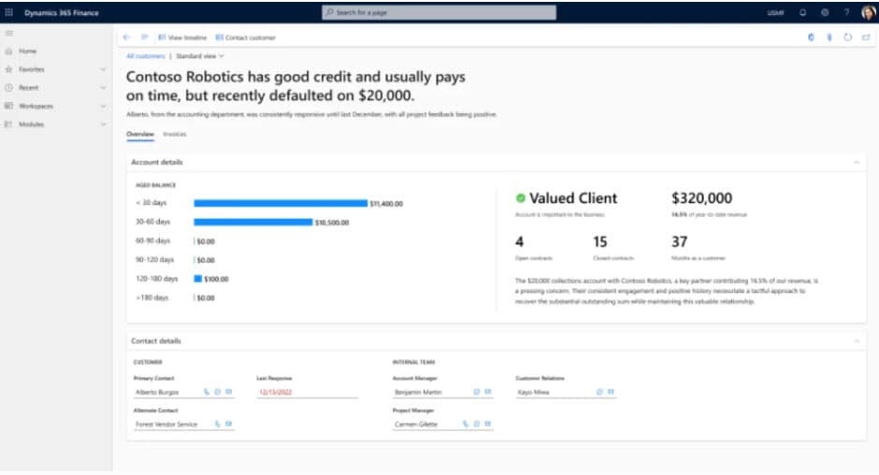Viewport: 879px width, 475px height.
Task: Expand the Favorites chevron
Action: pyautogui.click(x=103, y=69)
